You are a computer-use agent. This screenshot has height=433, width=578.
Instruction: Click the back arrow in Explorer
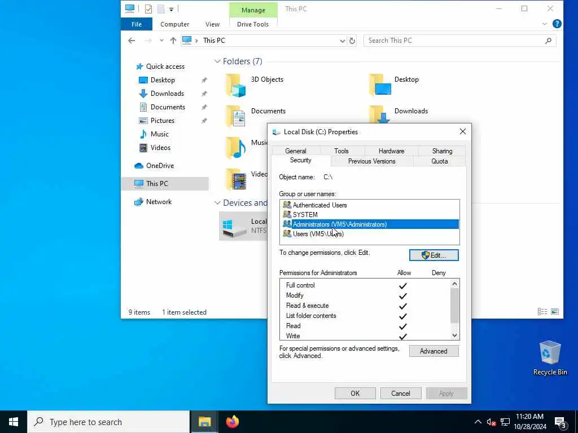[132, 41]
